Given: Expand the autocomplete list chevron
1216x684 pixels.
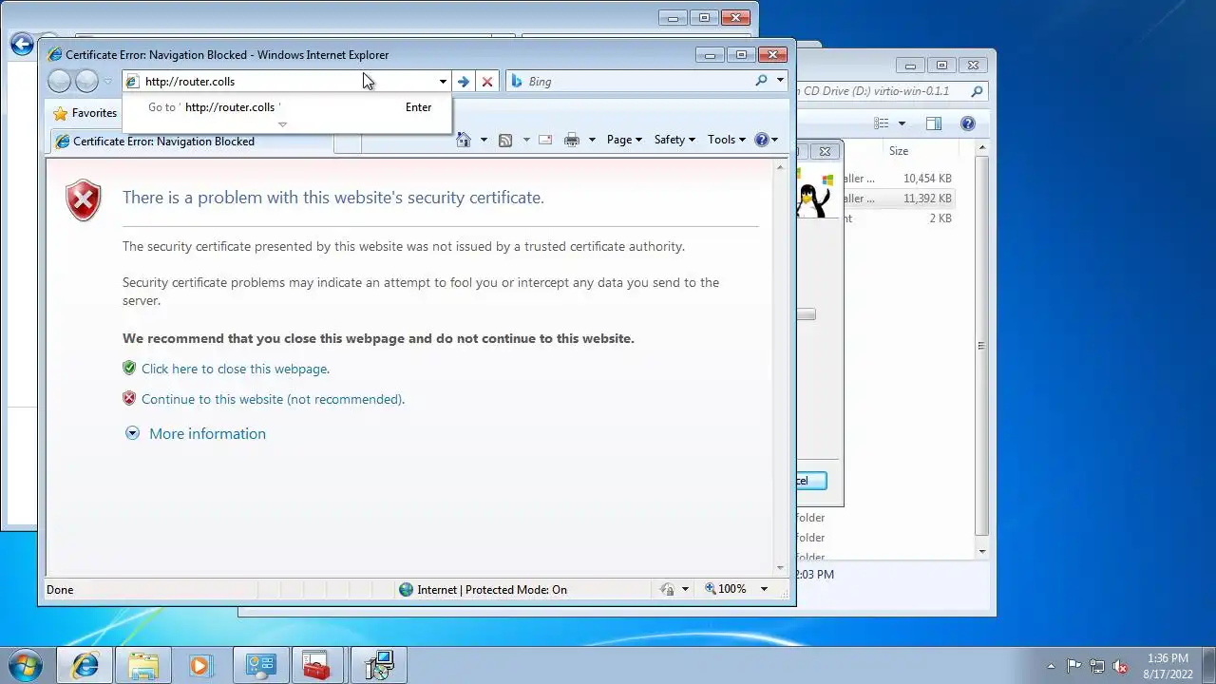Looking at the screenshot, I should point(282,124).
